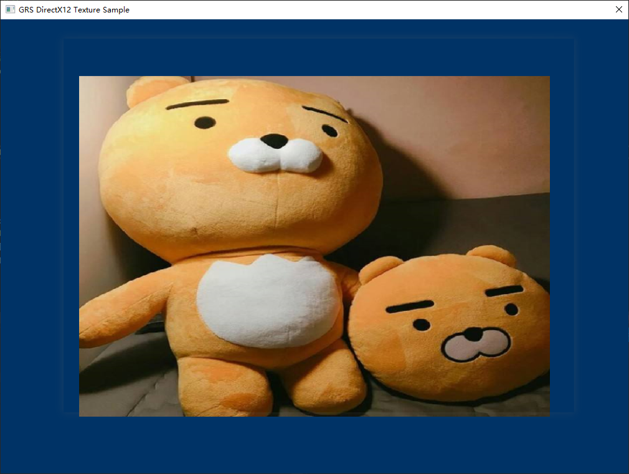Image resolution: width=629 pixels, height=474 pixels.
Task: Click the rendered plush bear texture image
Action: (x=314, y=246)
